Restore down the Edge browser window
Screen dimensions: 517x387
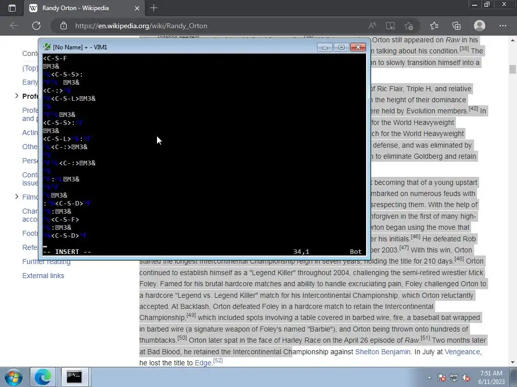pos(487,4)
